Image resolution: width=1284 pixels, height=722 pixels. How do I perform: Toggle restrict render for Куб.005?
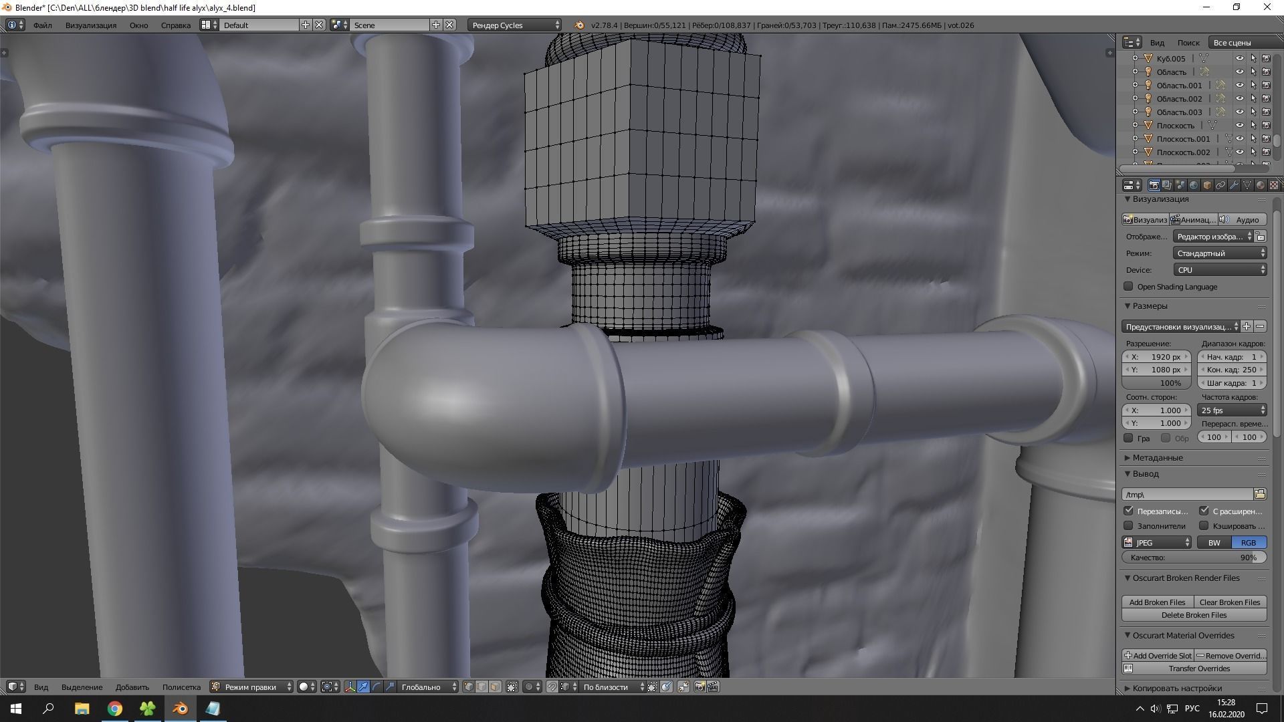pos(1266,58)
